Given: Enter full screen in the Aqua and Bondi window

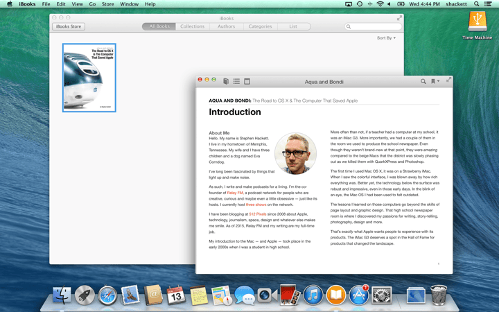Looking at the screenshot, I should [x=448, y=79].
